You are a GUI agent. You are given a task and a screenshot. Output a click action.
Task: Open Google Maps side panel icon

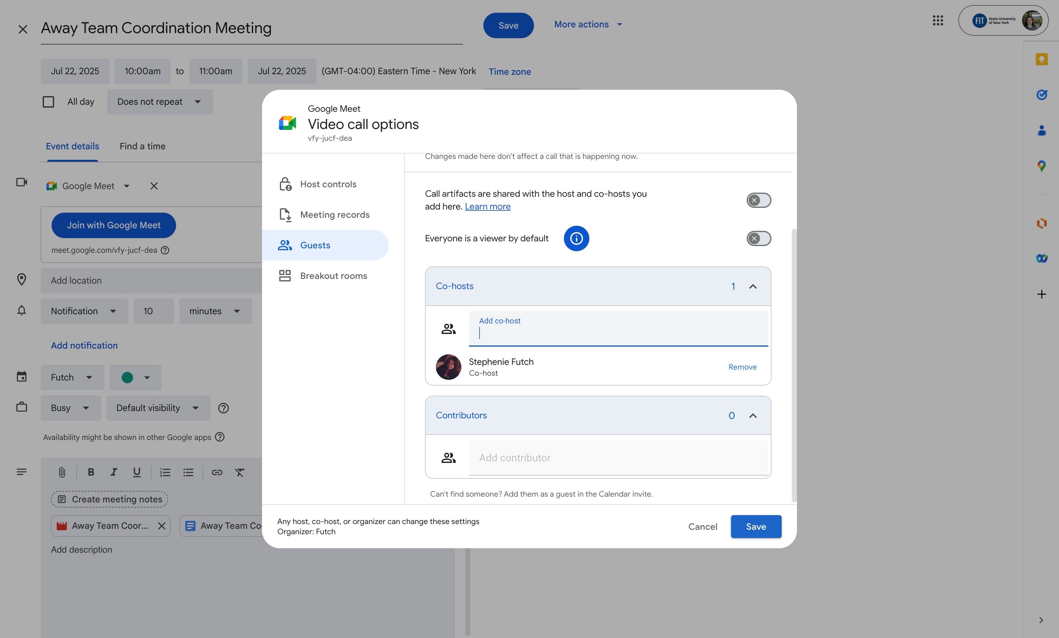pyautogui.click(x=1041, y=166)
